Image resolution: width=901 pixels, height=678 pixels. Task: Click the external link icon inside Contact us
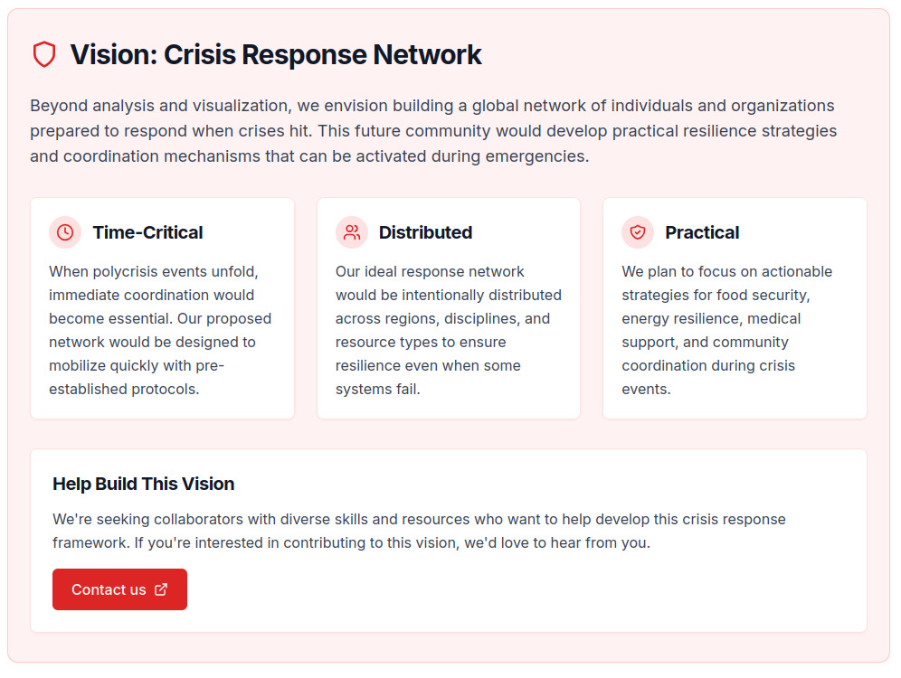coord(161,589)
